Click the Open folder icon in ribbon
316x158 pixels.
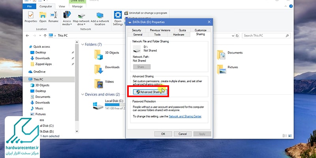(x=43, y=17)
